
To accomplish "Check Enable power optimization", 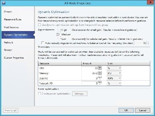I will 39,94.
